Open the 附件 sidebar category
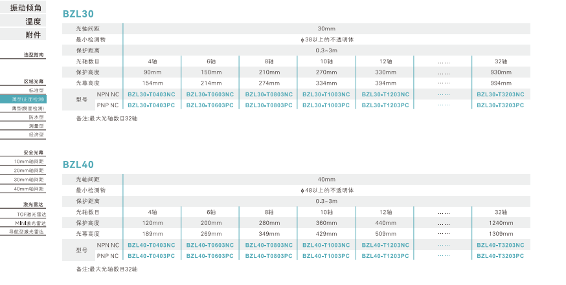 point(32,34)
